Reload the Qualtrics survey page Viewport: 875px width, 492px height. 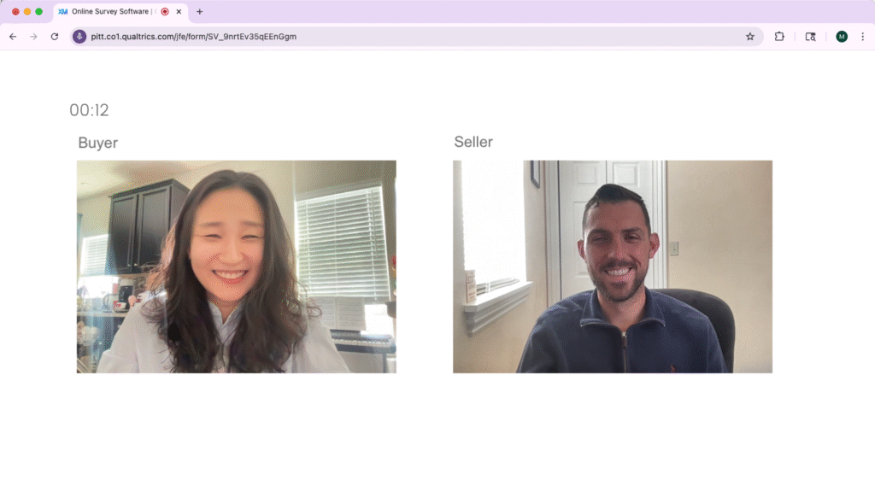pos(55,37)
